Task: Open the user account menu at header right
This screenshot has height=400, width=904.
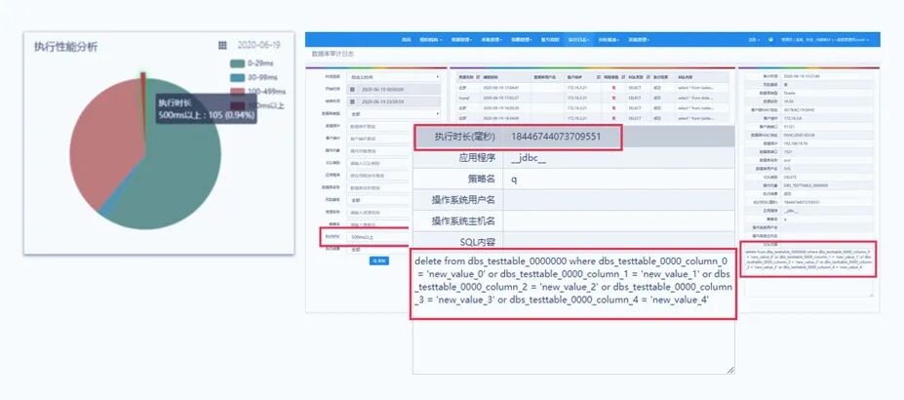Action: click(x=824, y=40)
